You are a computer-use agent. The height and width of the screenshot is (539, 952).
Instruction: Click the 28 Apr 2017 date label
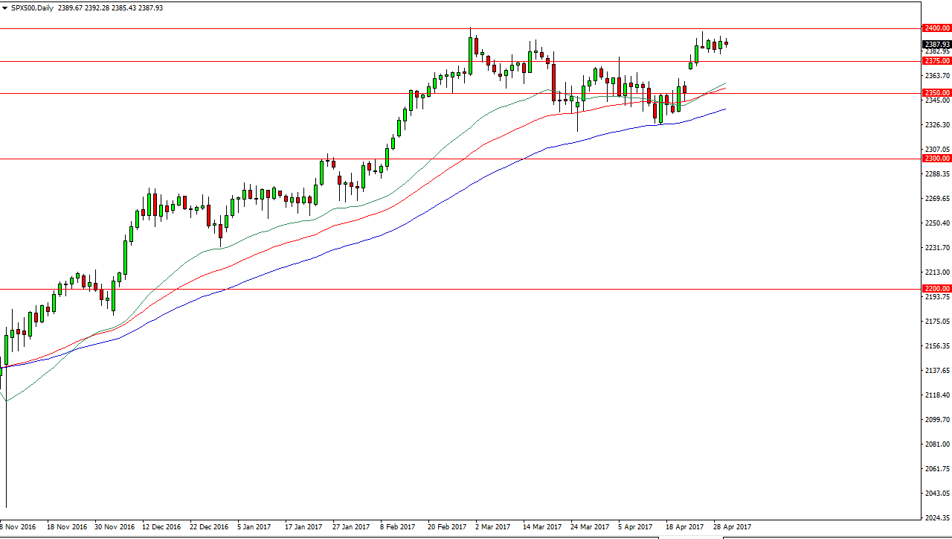point(732,526)
